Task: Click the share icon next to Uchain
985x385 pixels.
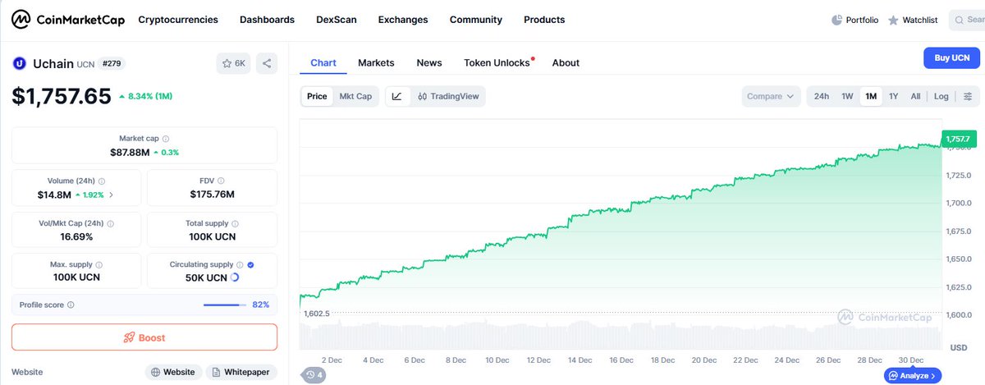Action: [x=266, y=63]
